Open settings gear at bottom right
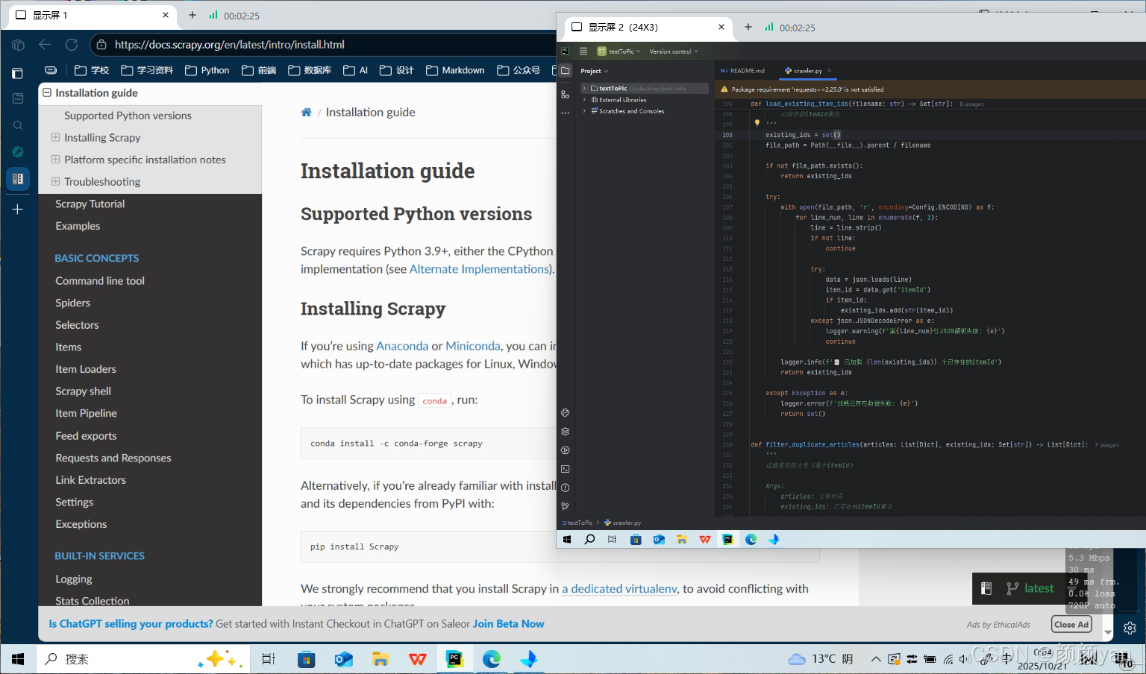The image size is (1146, 674). click(1130, 628)
